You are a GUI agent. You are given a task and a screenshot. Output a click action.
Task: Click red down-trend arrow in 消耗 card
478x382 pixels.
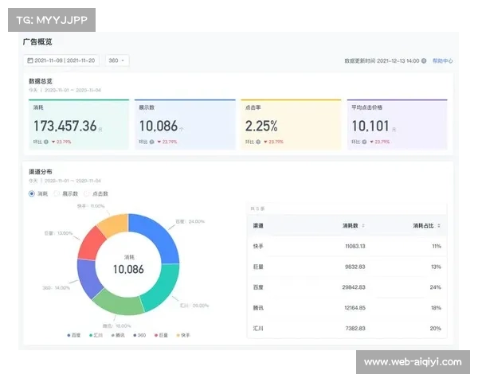(53, 142)
